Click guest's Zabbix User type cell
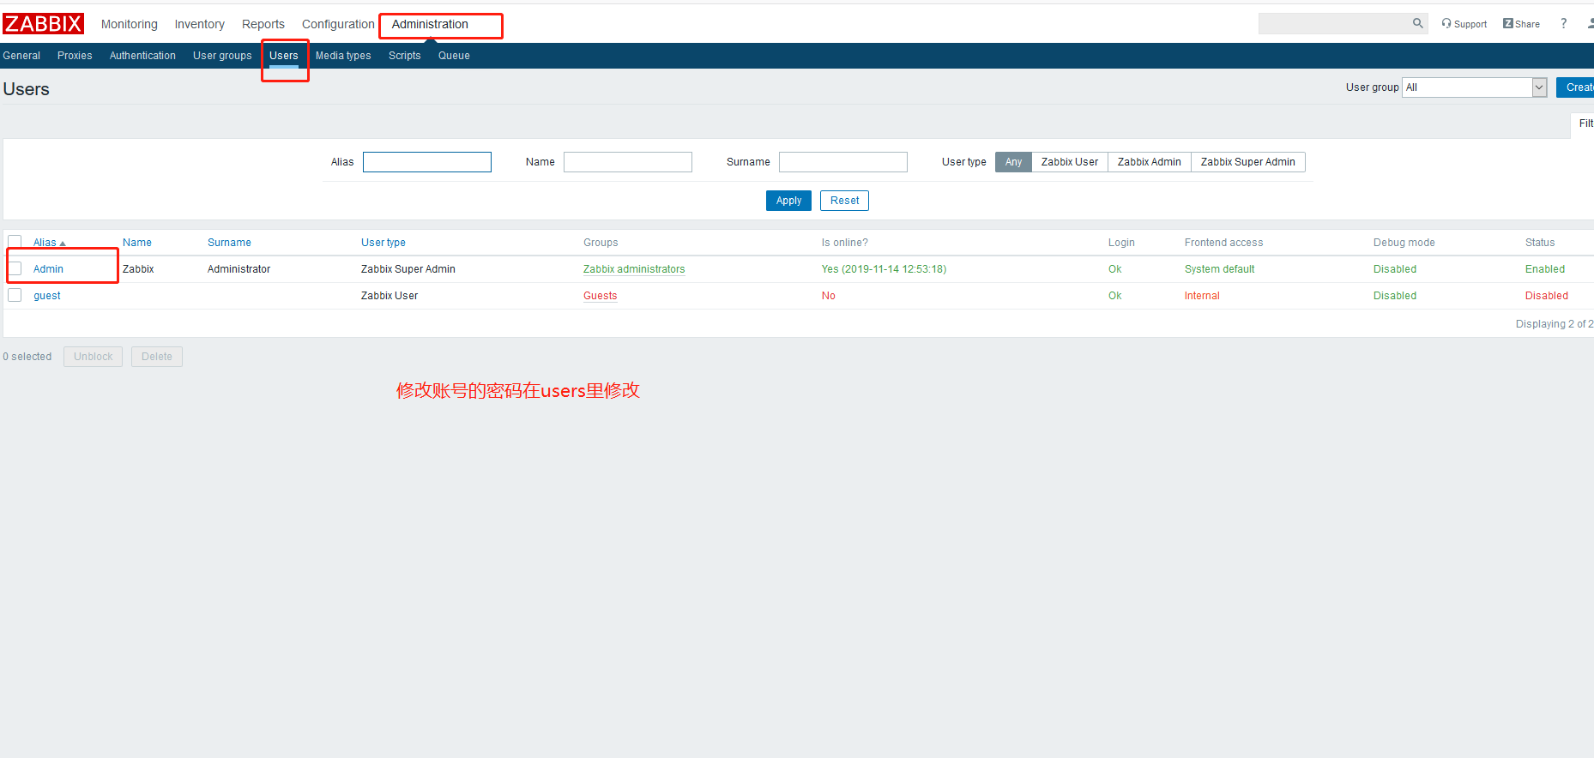Viewport: 1594px width, 758px height. pyautogui.click(x=389, y=296)
